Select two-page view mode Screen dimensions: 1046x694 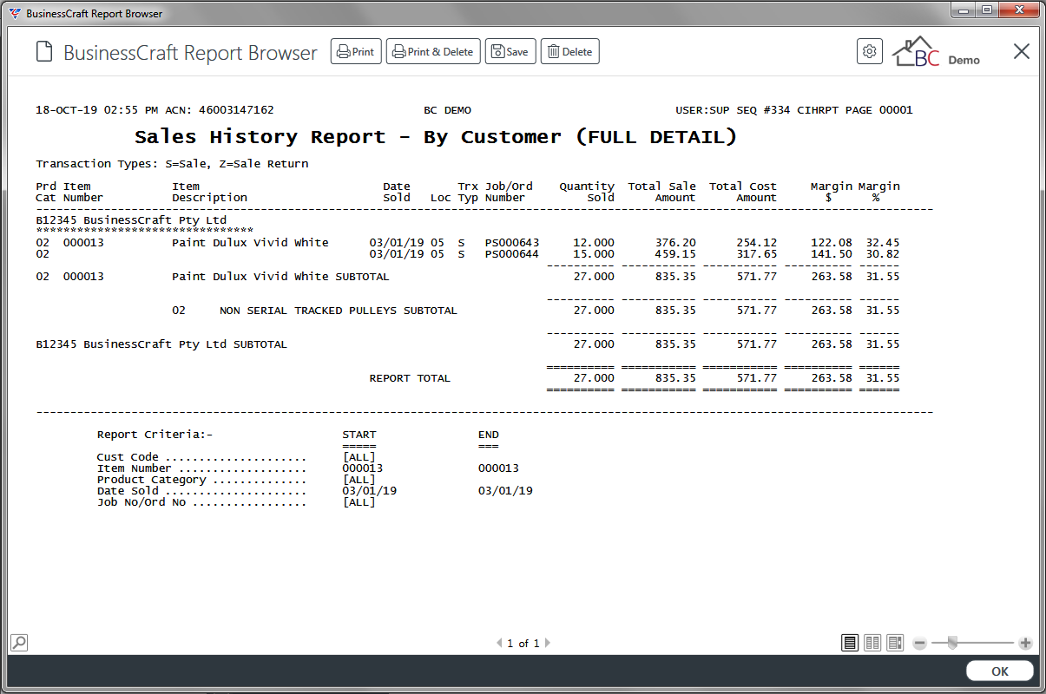(x=872, y=643)
